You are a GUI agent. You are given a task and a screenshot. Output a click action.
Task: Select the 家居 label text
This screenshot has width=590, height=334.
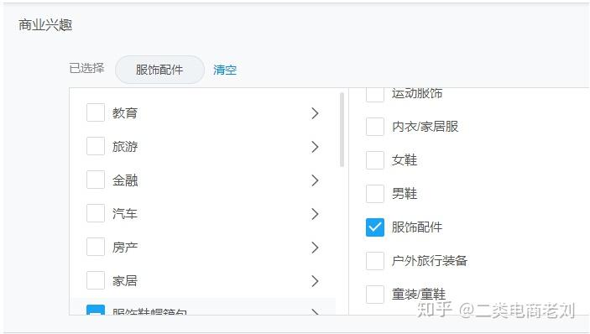click(x=125, y=280)
